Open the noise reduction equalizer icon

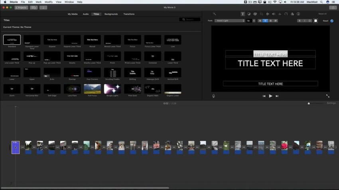[x=280, y=14]
